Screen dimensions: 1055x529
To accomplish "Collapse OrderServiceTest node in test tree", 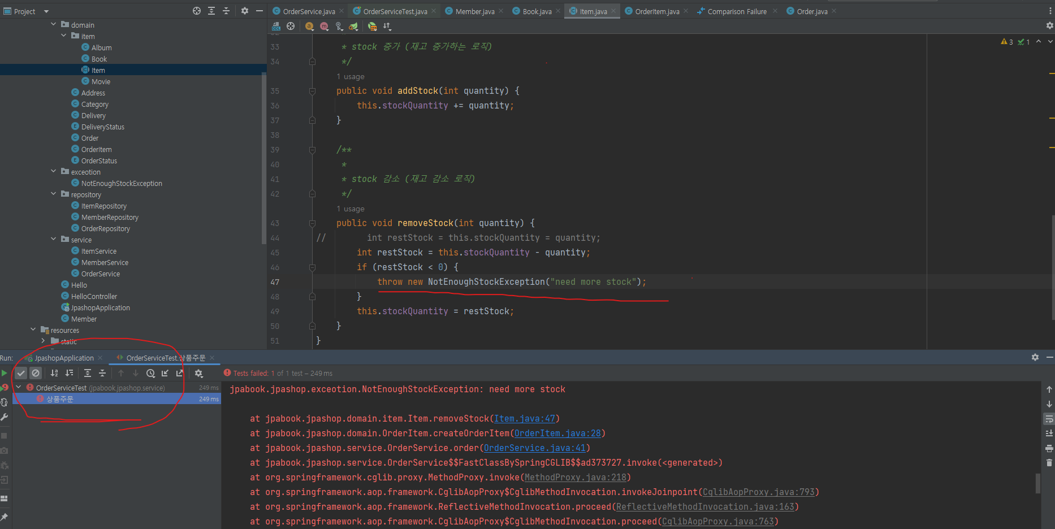I will (x=19, y=388).
